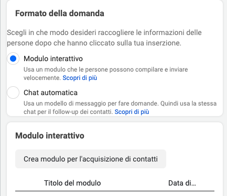Click the truncated Data di... column header

tap(182, 183)
